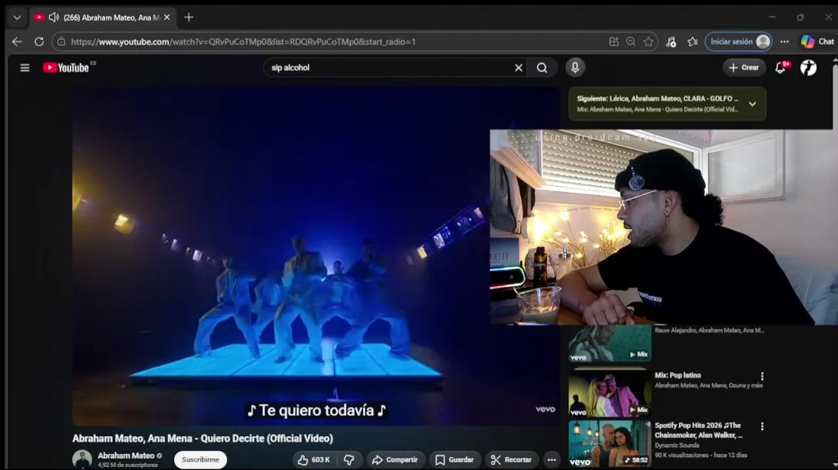Dislike the video
The width and height of the screenshot is (838, 470).
tap(349, 460)
